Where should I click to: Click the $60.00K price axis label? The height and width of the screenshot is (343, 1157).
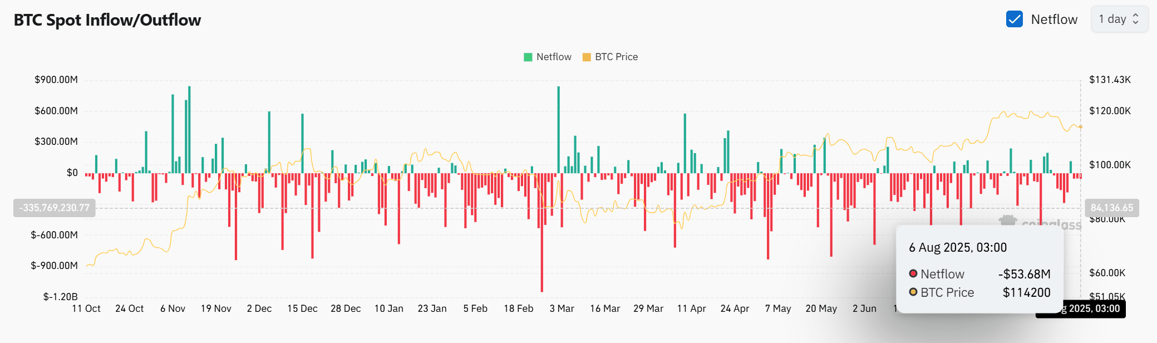pyautogui.click(x=1107, y=273)
